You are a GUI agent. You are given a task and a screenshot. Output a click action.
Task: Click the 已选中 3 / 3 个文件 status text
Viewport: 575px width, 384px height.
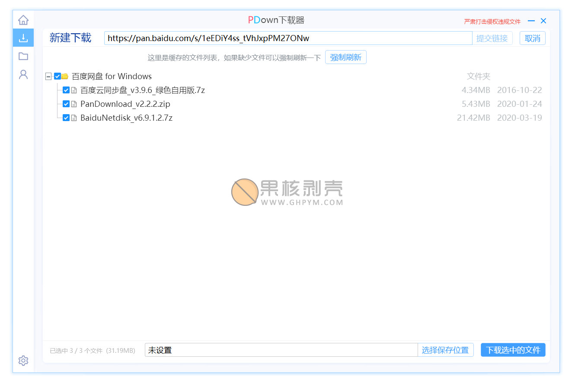93,351
